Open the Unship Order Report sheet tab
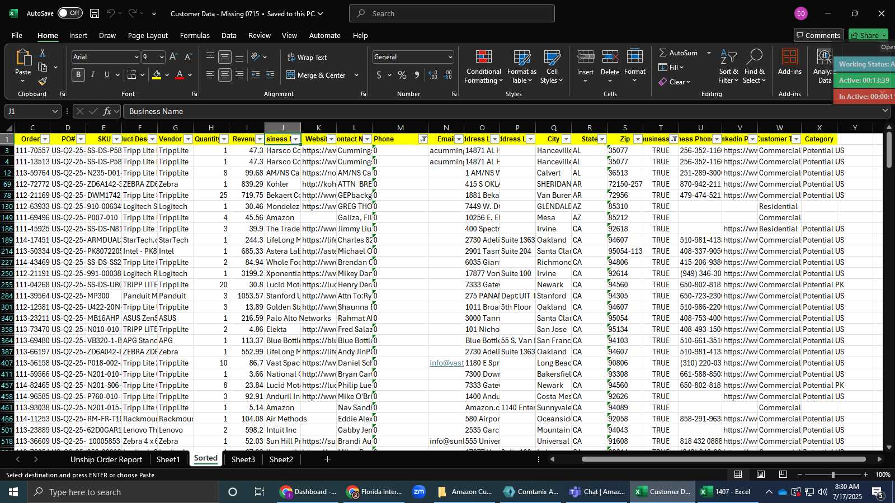Viewport: 895px width, 503px height. pyautogui.click(x=106, y=459)
